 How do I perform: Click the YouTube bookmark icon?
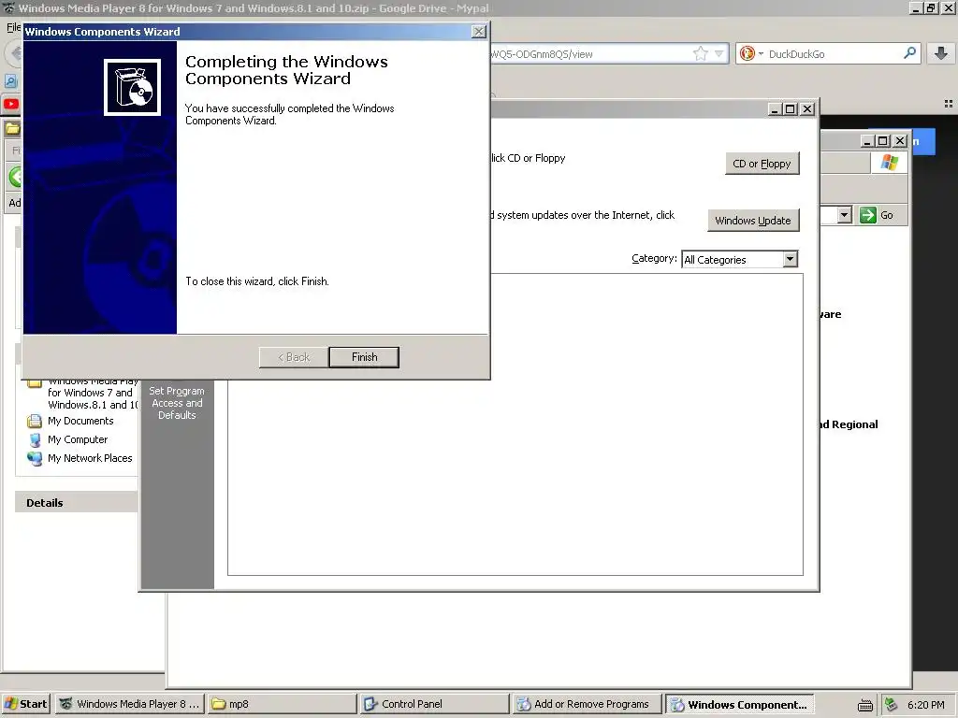[11, 104]
